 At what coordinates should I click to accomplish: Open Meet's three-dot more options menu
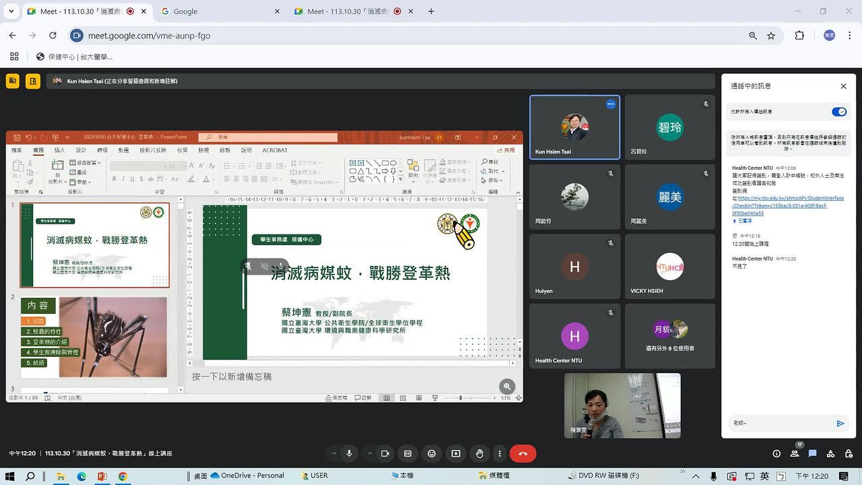499,453
